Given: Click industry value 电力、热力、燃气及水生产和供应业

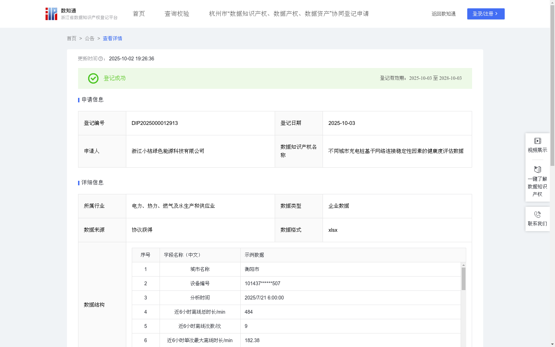Looking at the screenshot, I should pyautogui.click(x=173, y=206).
